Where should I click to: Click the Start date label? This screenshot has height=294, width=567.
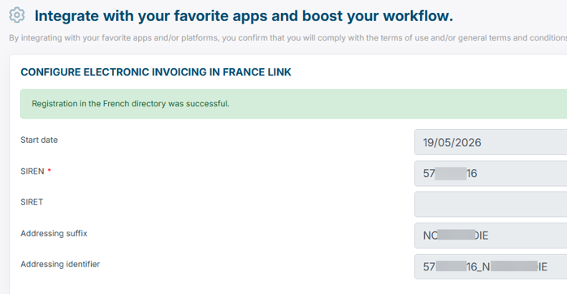(39, 140)
